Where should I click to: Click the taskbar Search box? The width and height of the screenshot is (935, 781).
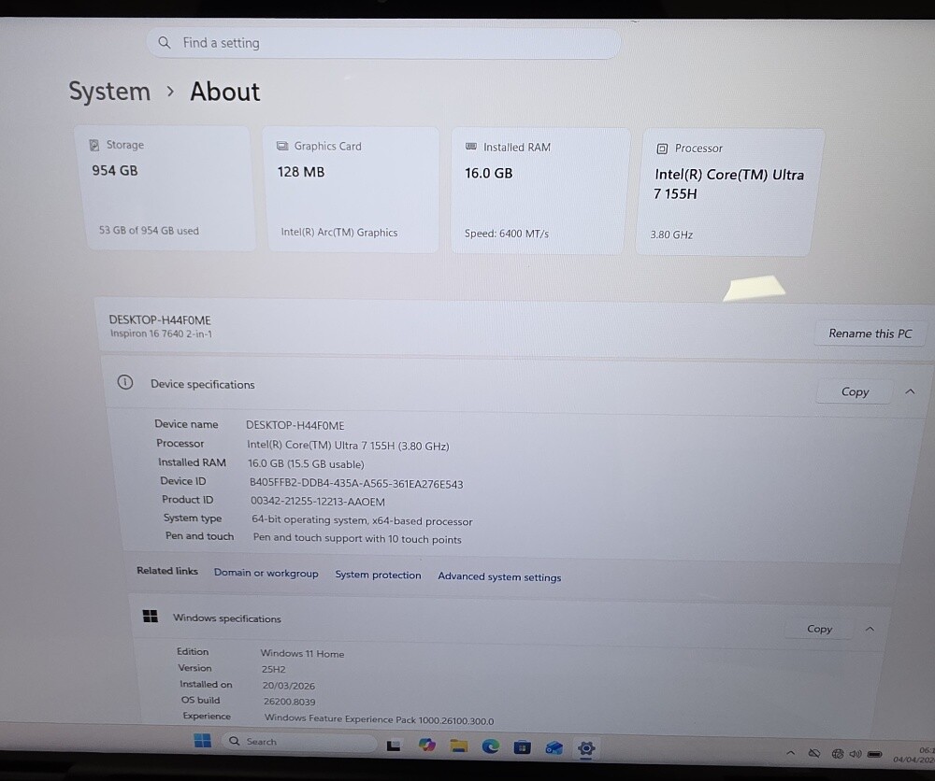[x=299, y=742]
